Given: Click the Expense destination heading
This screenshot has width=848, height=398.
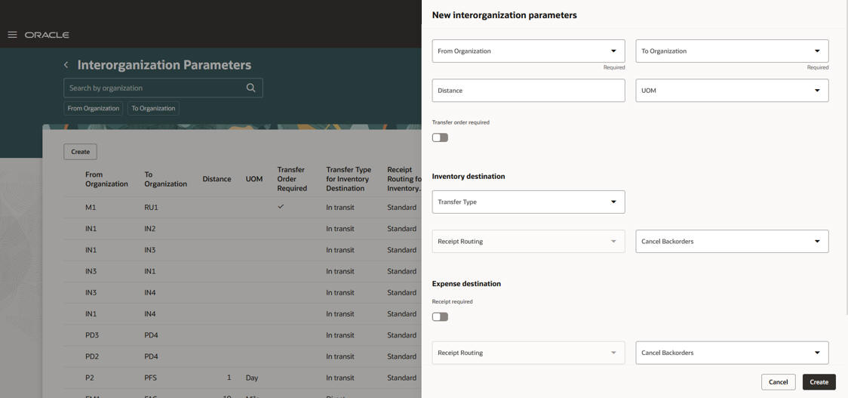Looking at the screenshot, I should coord(467,284).
